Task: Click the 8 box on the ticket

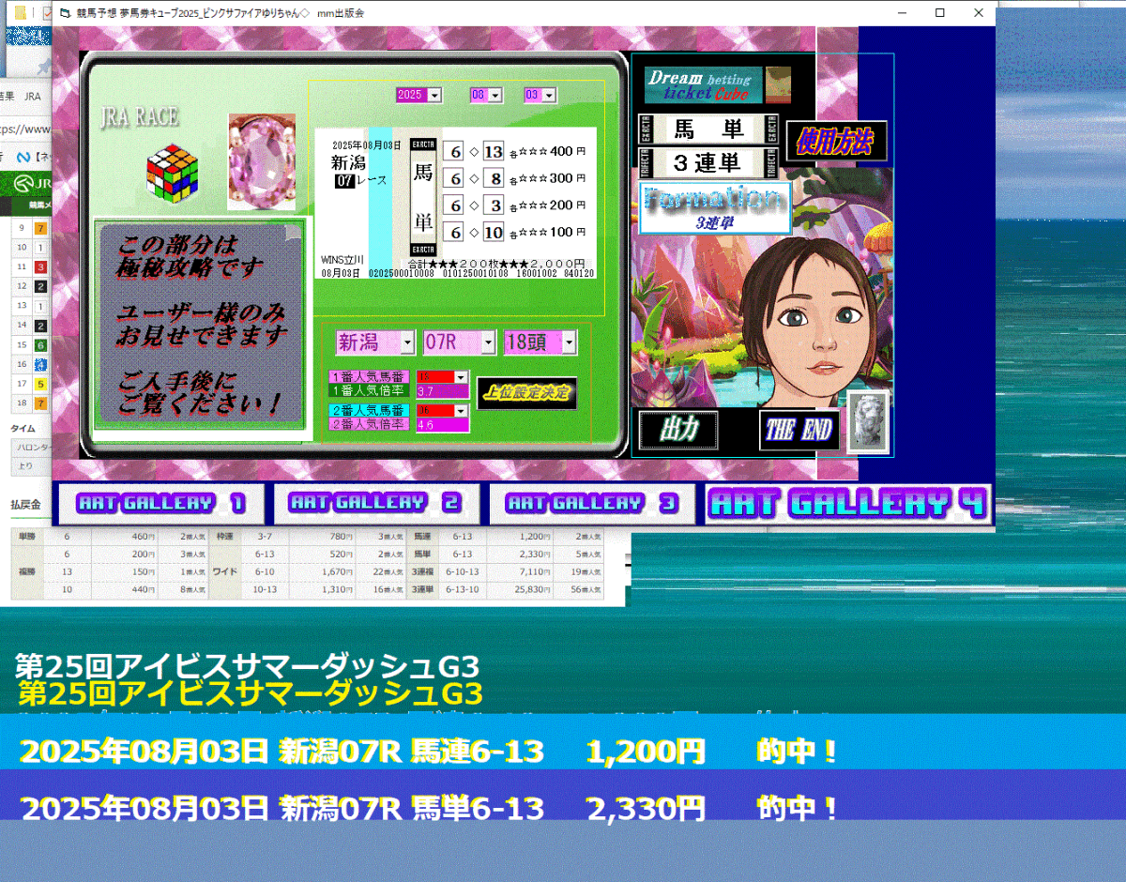Action: (495, 178)
